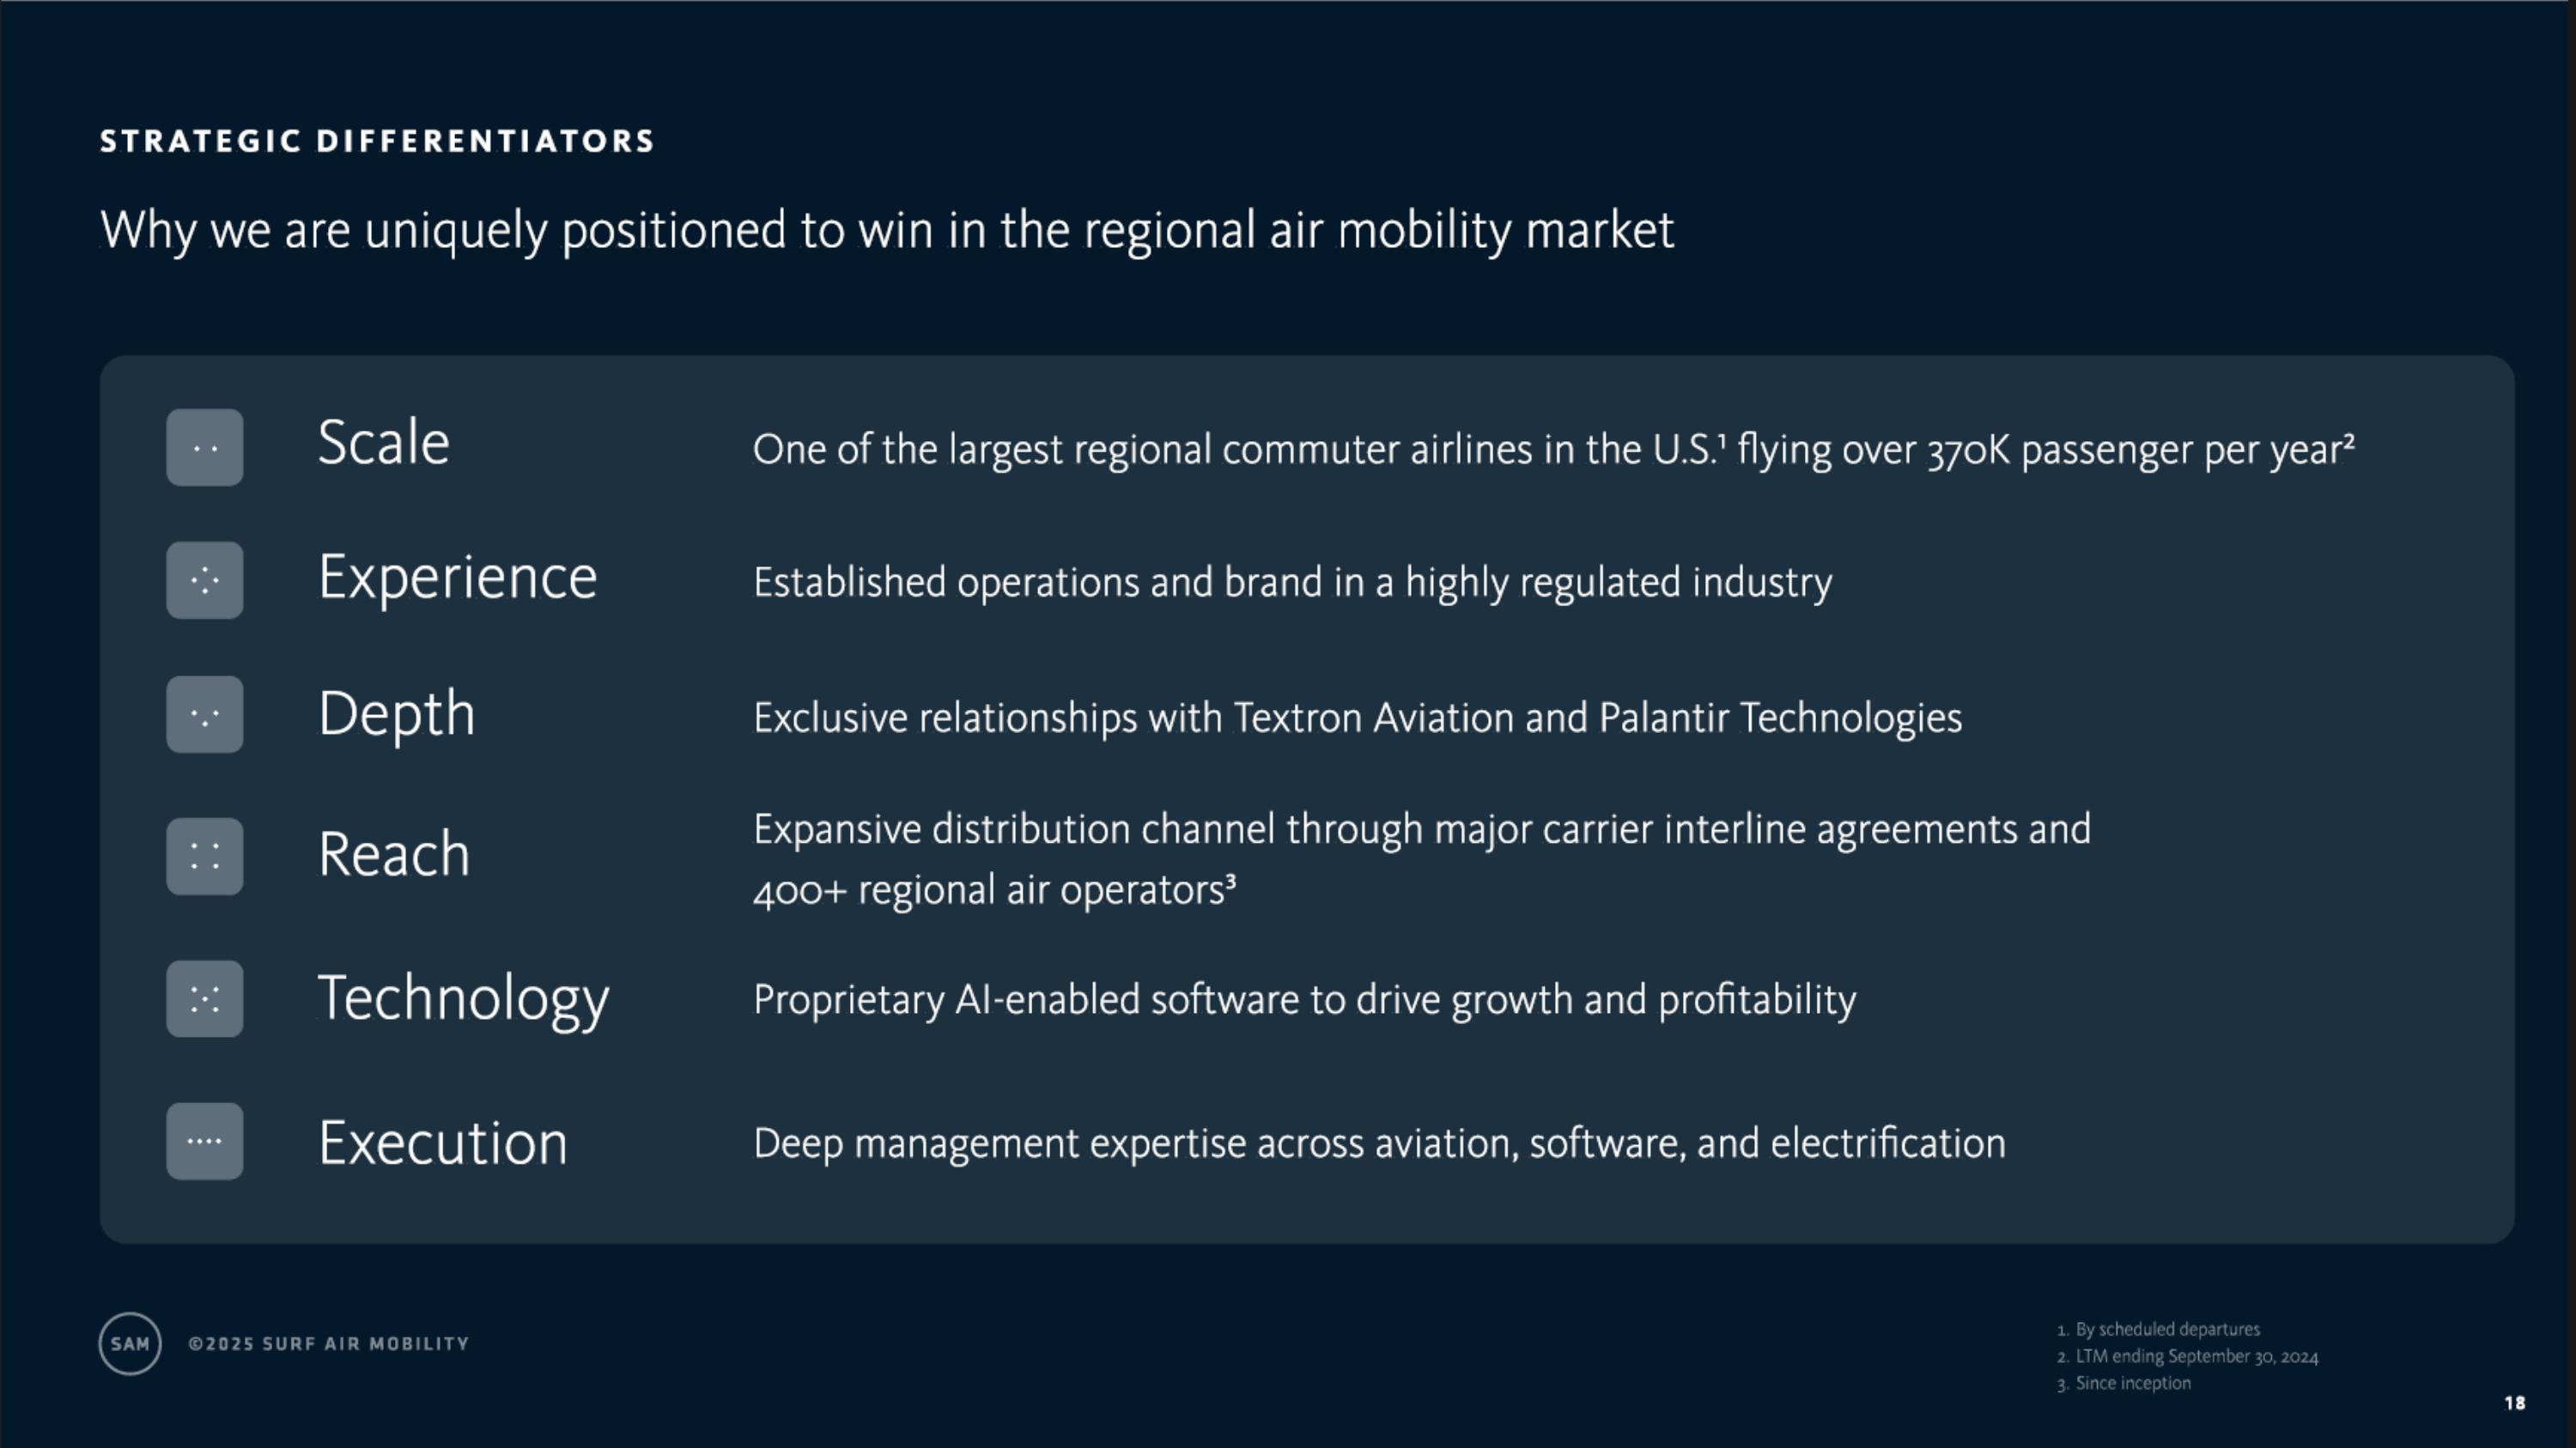Click the page number 18
Viewport: 2576px width, 1448px height.
pyautogui.click(x=2514, y=1403)
